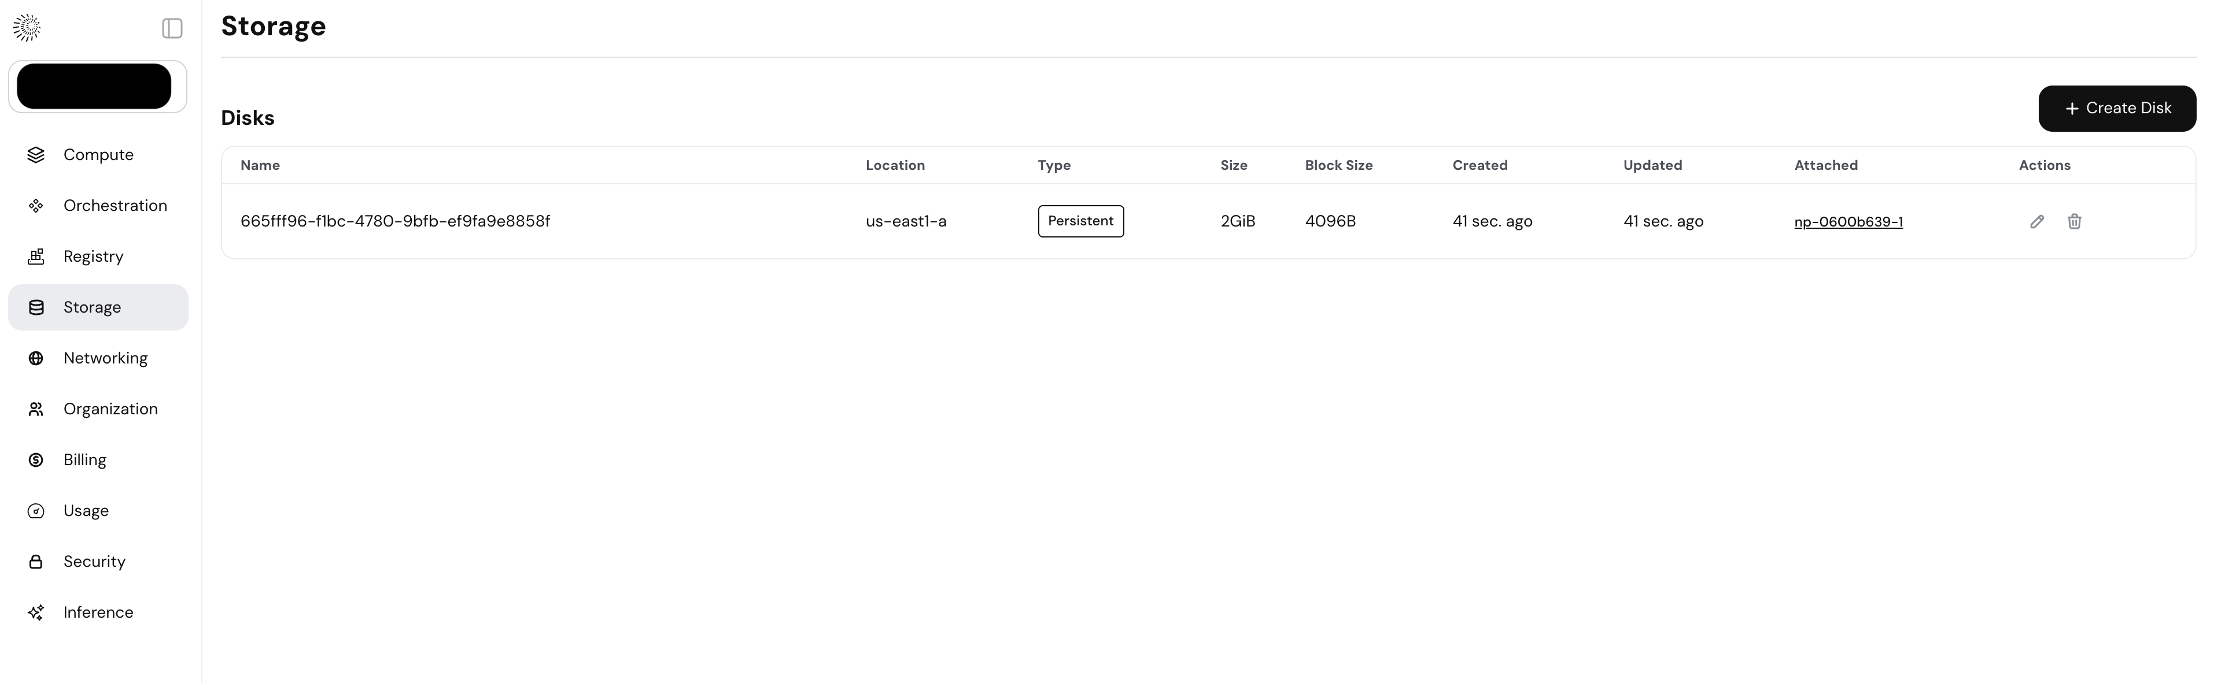Click the Created column header
2214x683 pixels.
tap(1479, 165)
